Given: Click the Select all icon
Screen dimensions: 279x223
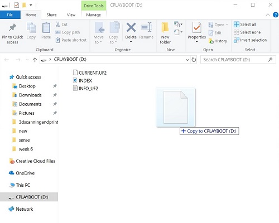Looking at the screenshot, I should 237,25.
